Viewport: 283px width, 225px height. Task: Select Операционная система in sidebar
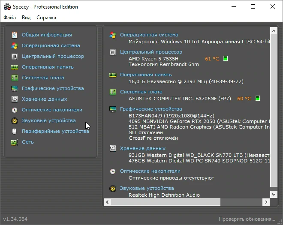pos(51,45)
